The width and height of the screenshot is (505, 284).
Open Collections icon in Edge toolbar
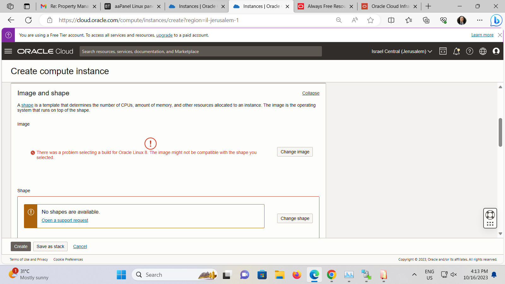click(426, 20)
